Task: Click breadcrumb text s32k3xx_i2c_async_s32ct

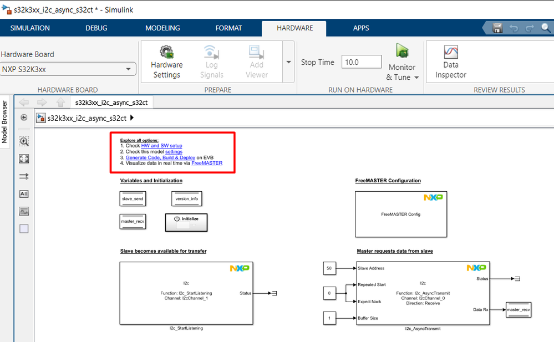Action: 87,118
